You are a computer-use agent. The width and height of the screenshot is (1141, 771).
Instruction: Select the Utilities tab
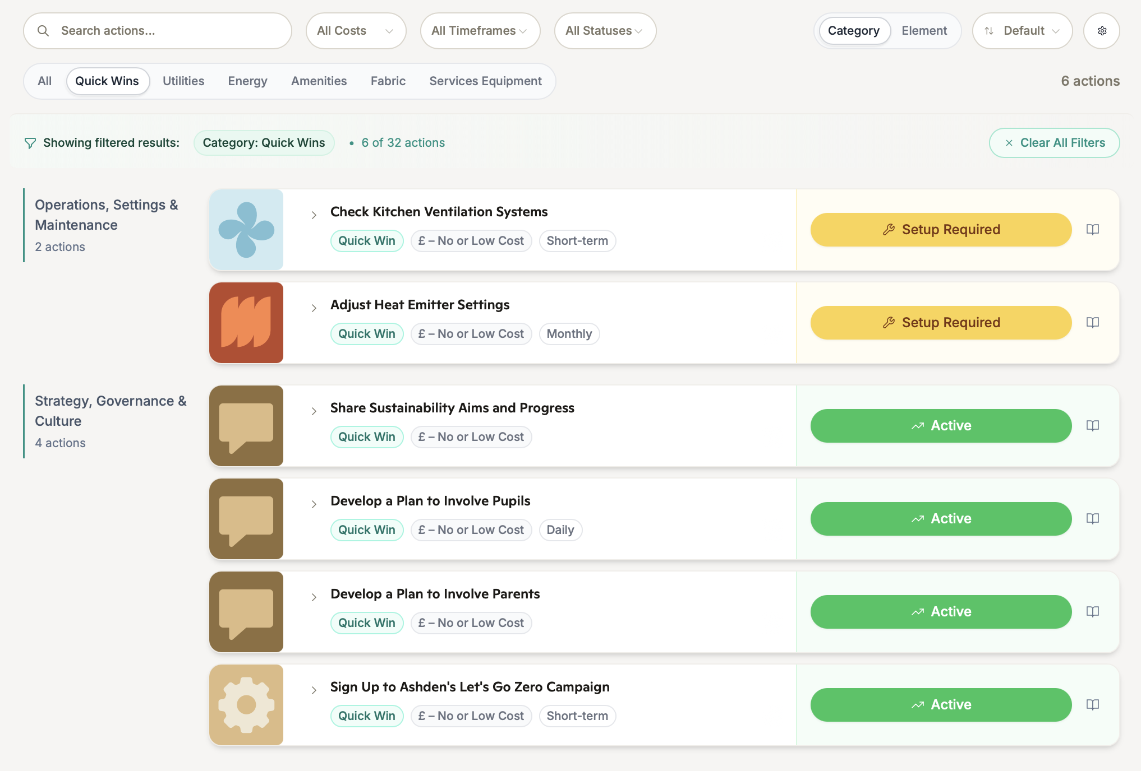click(x=183, y=81)
